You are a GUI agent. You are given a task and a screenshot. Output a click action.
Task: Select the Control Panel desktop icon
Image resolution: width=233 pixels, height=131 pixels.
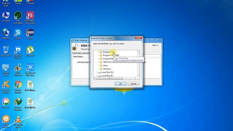click(6, 70)
